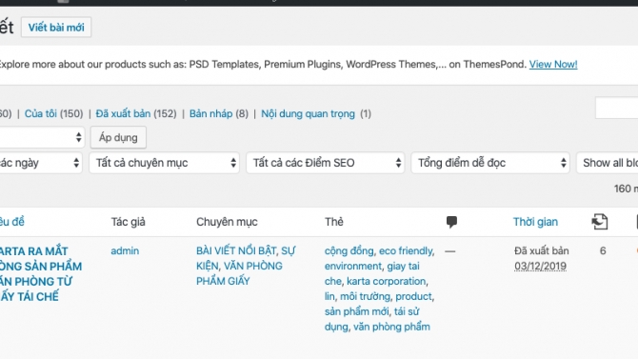Open tag 'sản phẩm mới'
Screen dimensions: 638x359
tap(356, 311)
